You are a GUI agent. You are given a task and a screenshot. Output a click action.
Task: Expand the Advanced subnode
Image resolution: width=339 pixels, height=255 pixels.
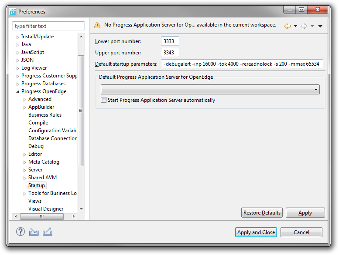(x=24, y=100)
